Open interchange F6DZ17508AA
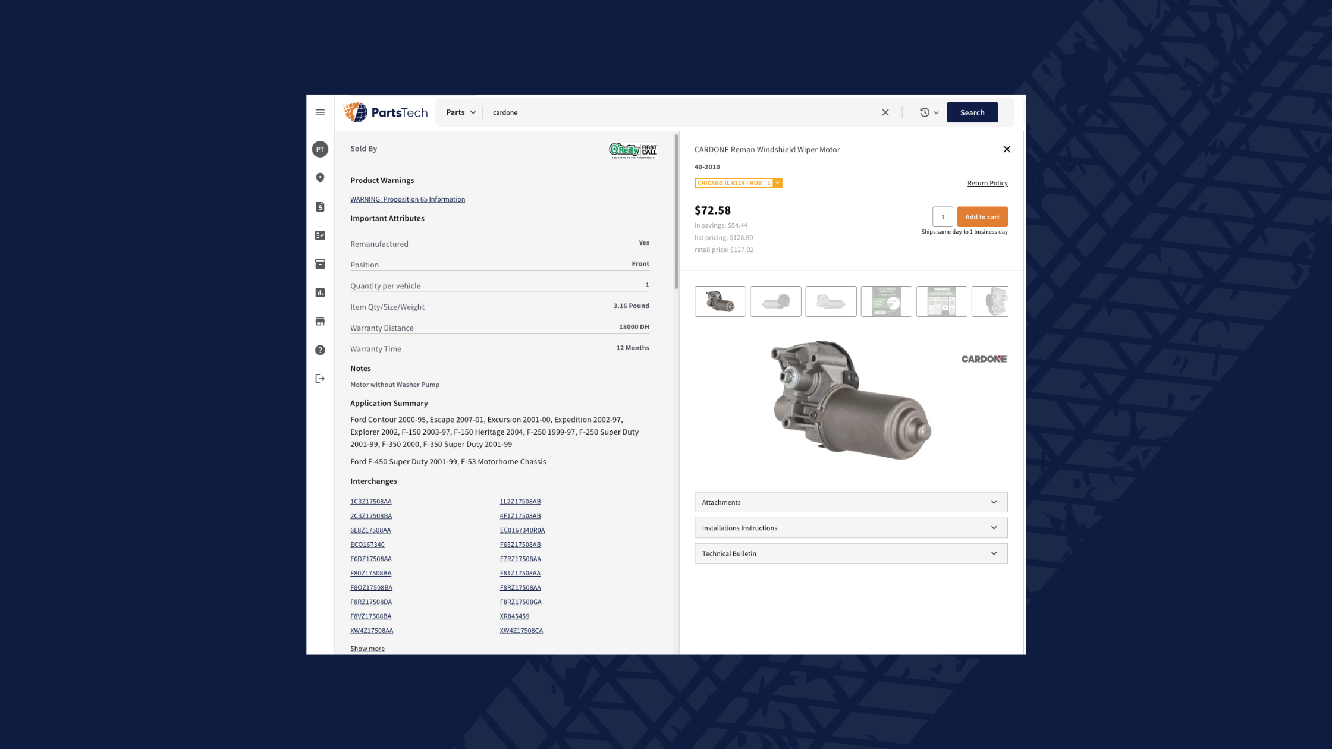This screenshot has height=749, width=1332. coord(371,559)
